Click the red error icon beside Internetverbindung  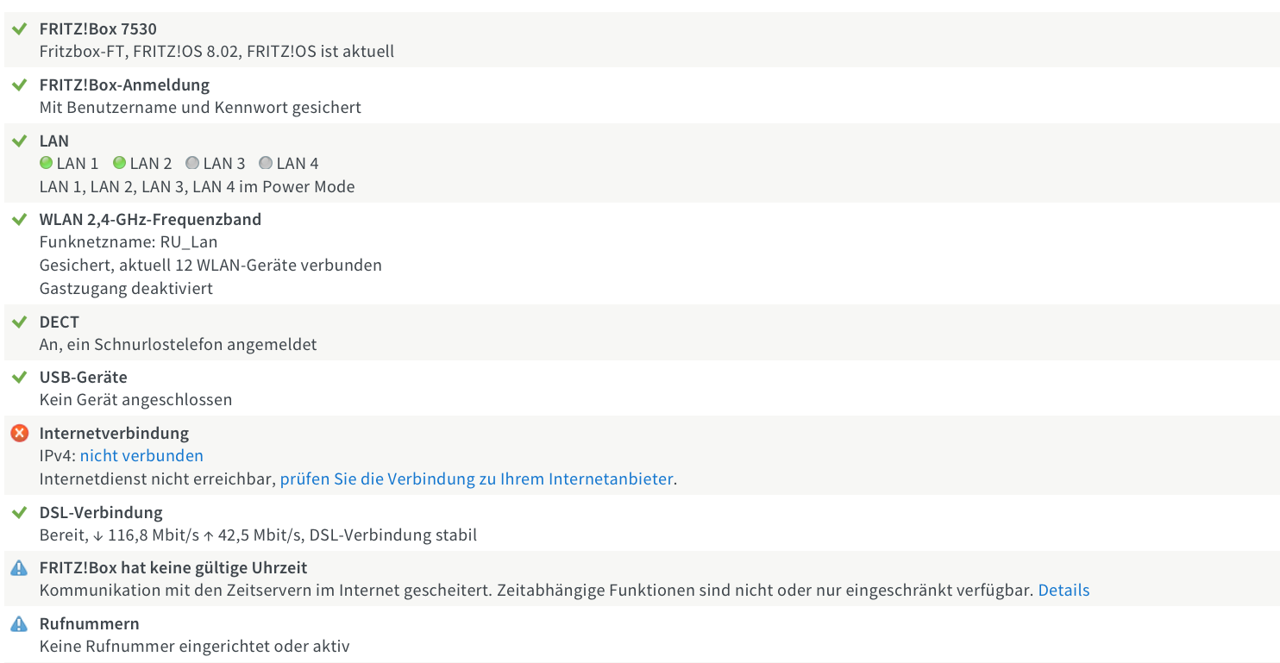tap(19, 434)
